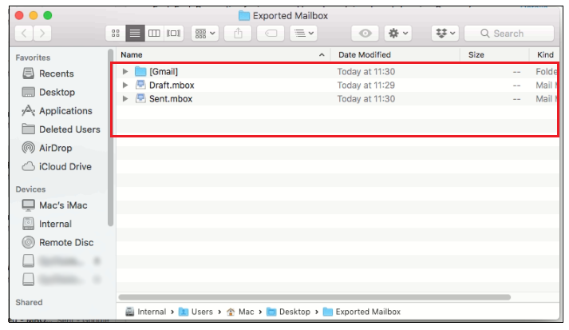Screen dimensions: 569x330
Task: Click the Edit Tags toolbar icon
Action: [x=271, y=34]
